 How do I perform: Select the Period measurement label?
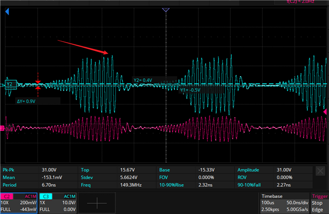point(9,185)
